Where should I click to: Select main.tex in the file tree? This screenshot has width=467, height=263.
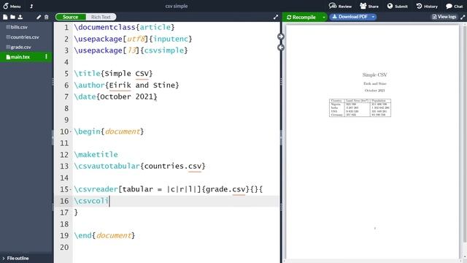click(x=20, y=57)
